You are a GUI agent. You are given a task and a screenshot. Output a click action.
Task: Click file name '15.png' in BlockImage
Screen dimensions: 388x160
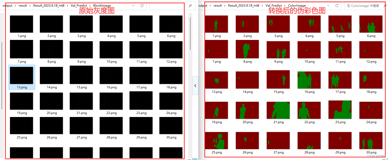point(82,87)
